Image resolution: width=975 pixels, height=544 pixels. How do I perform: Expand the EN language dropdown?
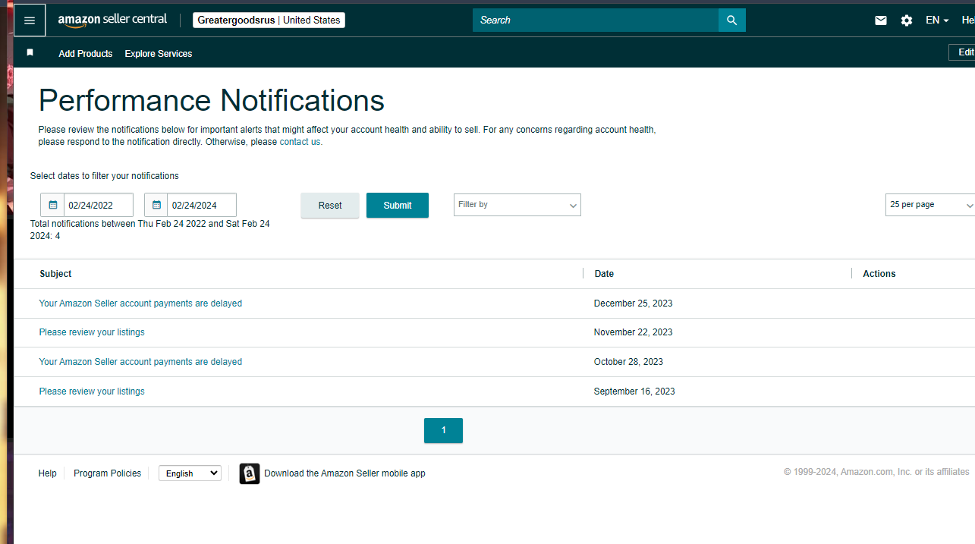pos(937,20)
